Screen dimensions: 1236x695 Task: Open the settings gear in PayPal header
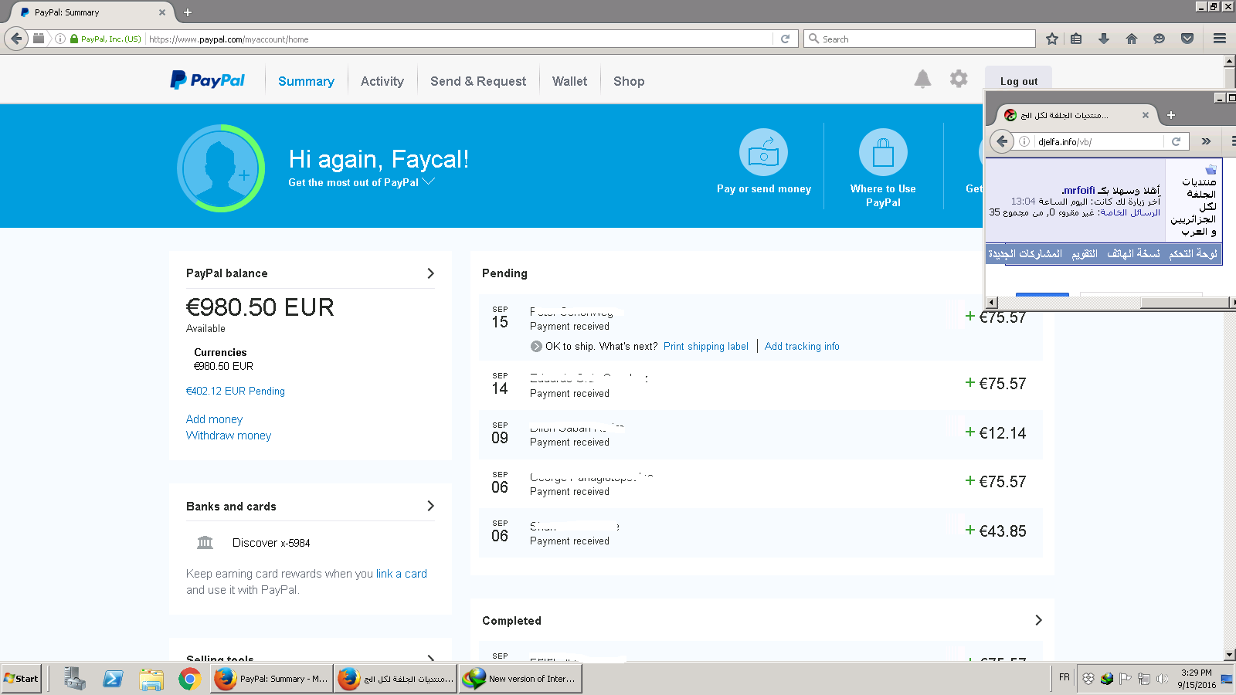[959, 79]
